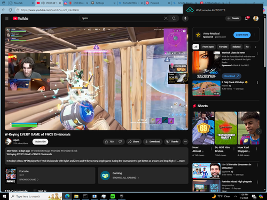Image resolution: width=267 pixels, height=200 pixels.
Task: Show next Shorts with the arrow
Action: click(258, 131)
